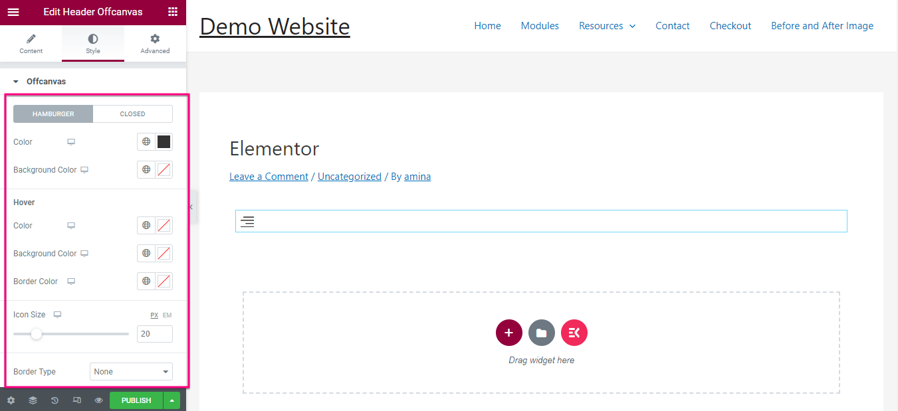Open the widgets grid panel

tap(173, 12)
